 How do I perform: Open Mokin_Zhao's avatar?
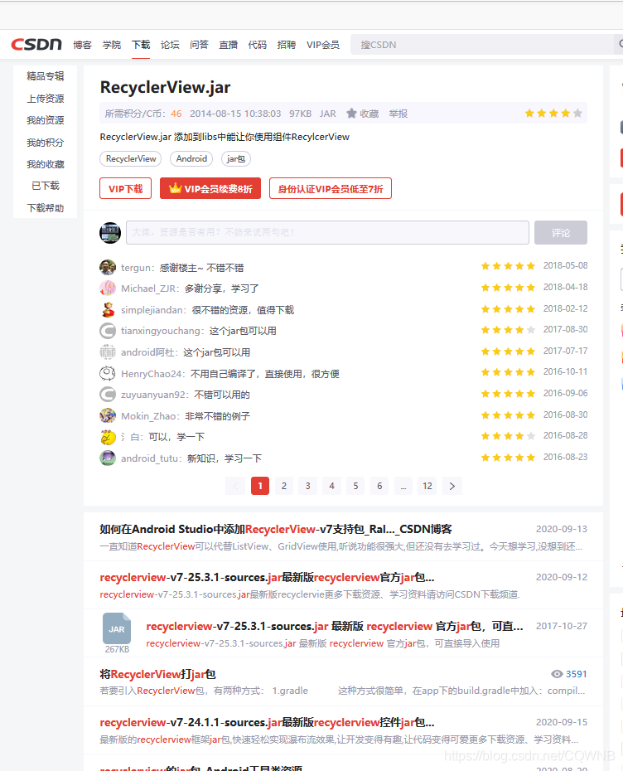(108, 416)
